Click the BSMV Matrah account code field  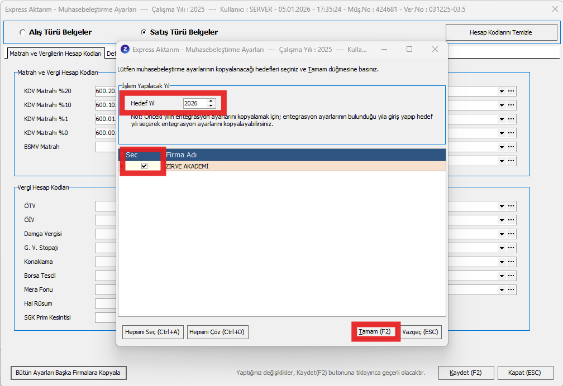[x=106, y=147]
